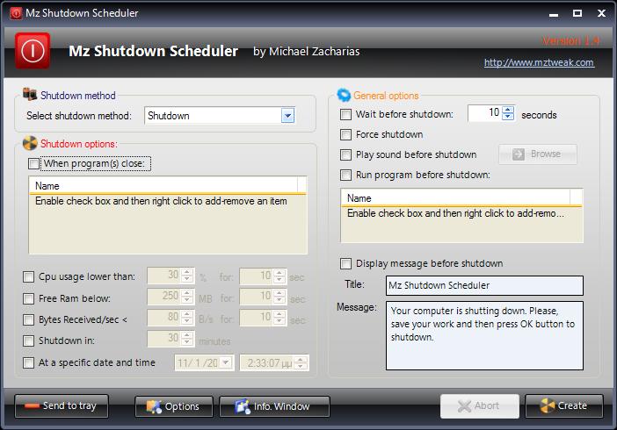Screen dimensions: 617x430
Task: Click Cpu usage 'for' seconds spinner
Action: (x=279, y=276)
